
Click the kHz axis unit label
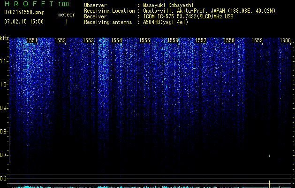[x=4, y=38]
